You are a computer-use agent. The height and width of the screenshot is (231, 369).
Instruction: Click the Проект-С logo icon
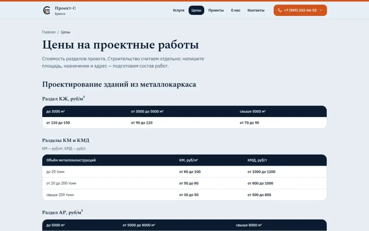pos(47,11)
